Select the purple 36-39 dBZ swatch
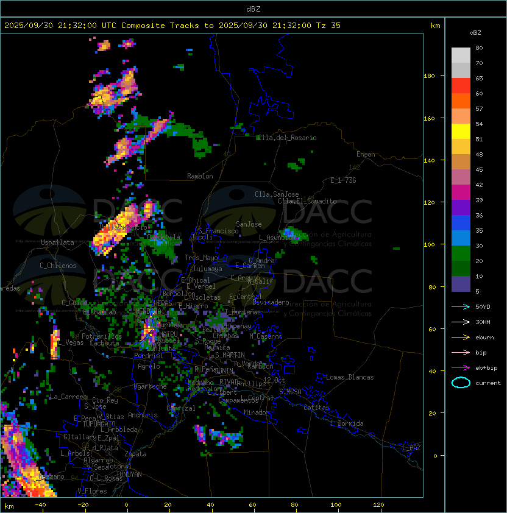 [461, 207]
